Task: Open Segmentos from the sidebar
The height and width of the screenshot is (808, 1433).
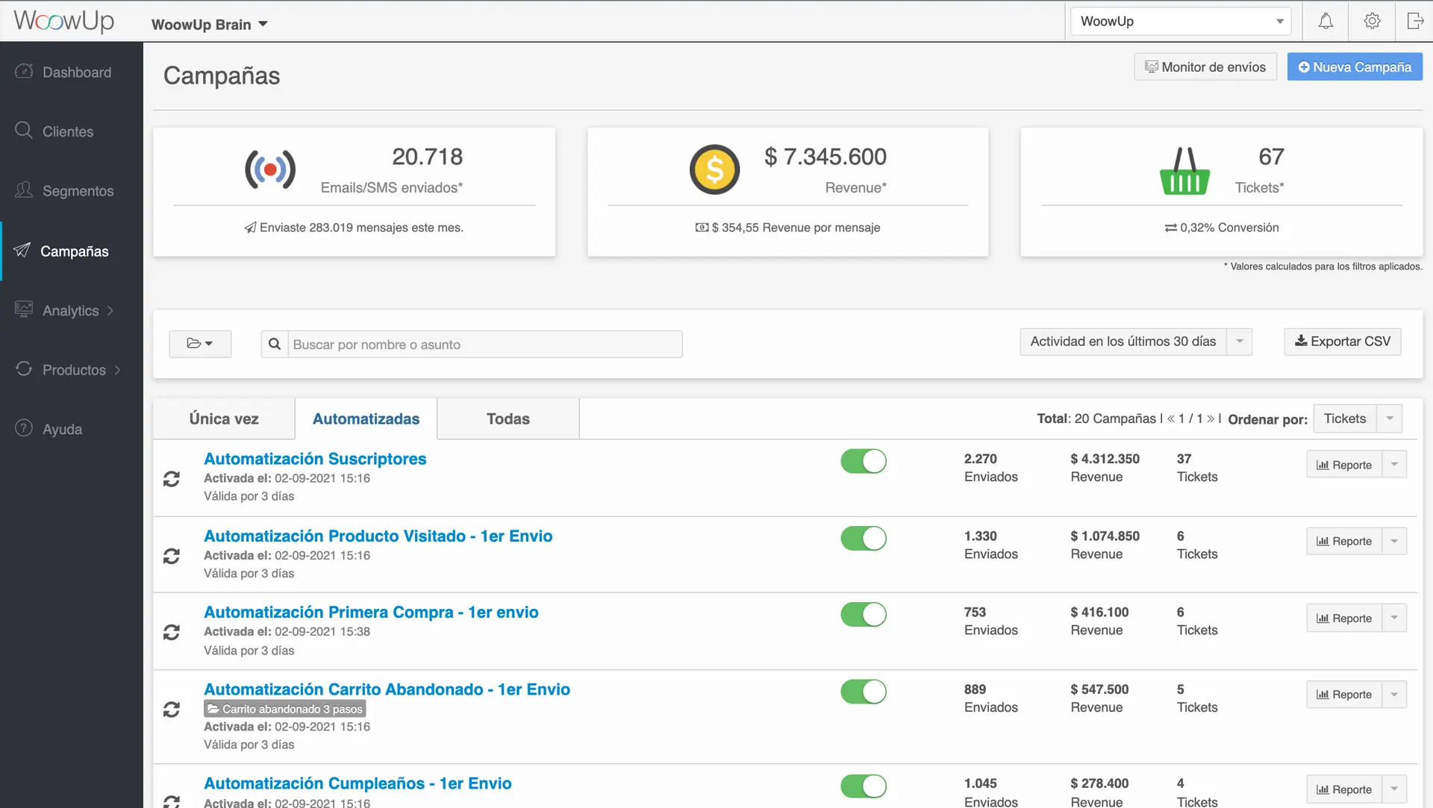Action: pyautogui.click(x=78, y=191)
